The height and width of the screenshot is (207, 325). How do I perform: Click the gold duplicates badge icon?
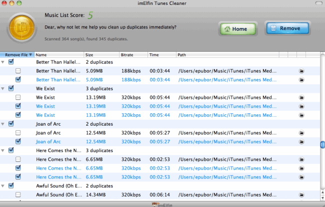point(21,27)
